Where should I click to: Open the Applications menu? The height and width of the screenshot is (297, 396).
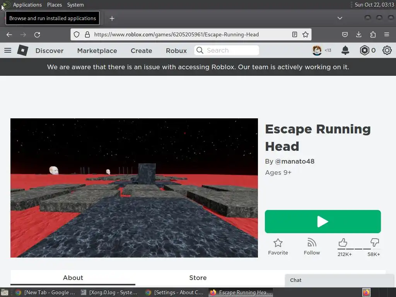click(x=27, y=5)
